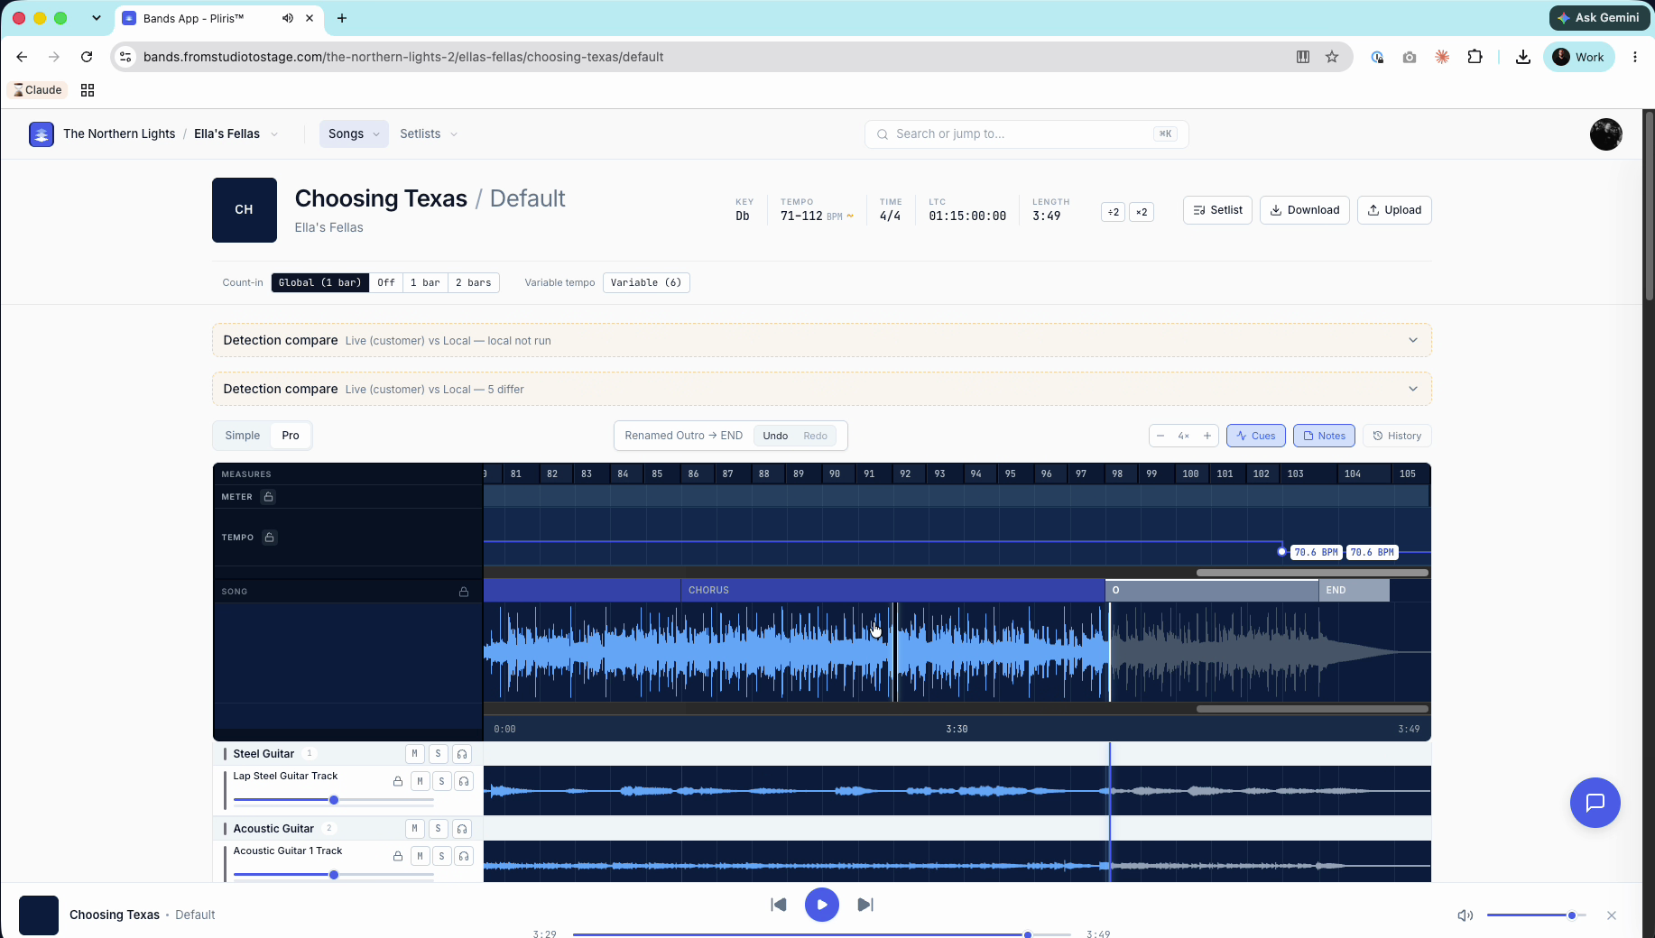This screenshot has height=938, width=1655.
Task: Mute the Steel Guitar group
Action: click(414, 754)
